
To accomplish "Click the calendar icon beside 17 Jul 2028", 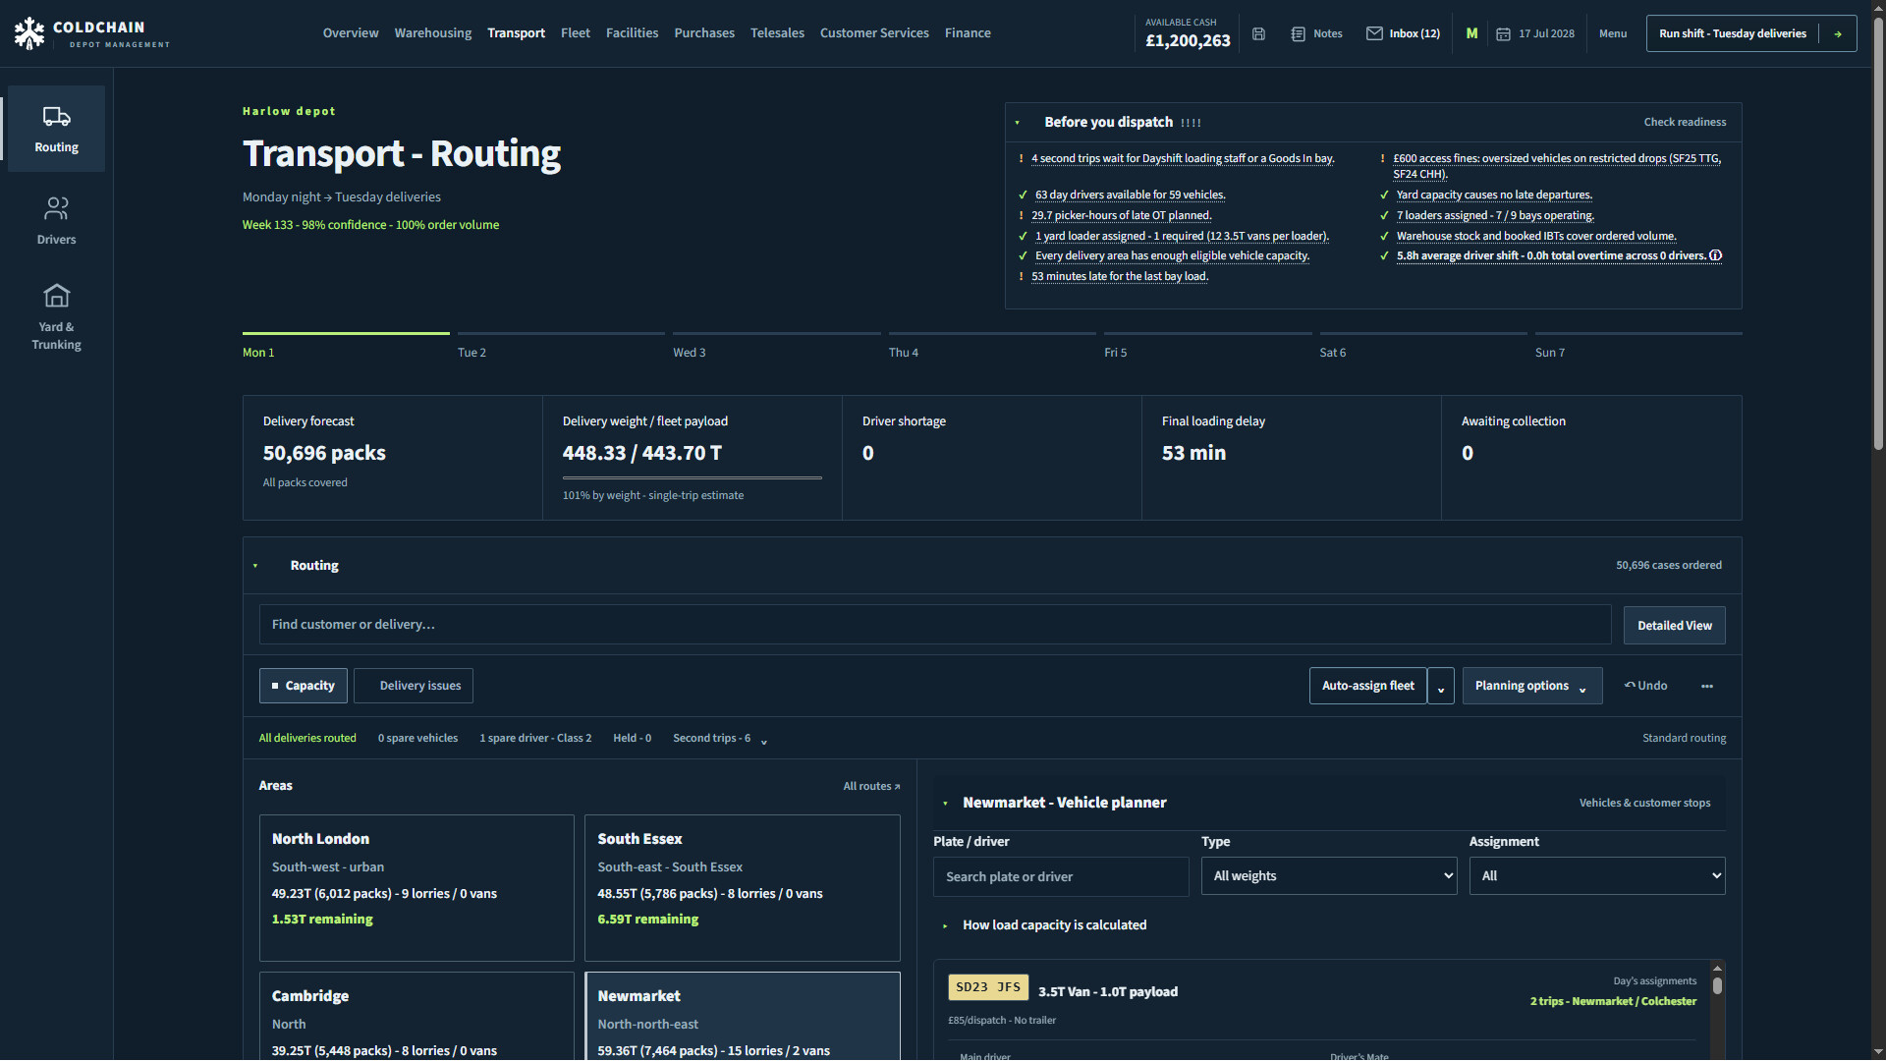I will click(x=1503, y=33).
